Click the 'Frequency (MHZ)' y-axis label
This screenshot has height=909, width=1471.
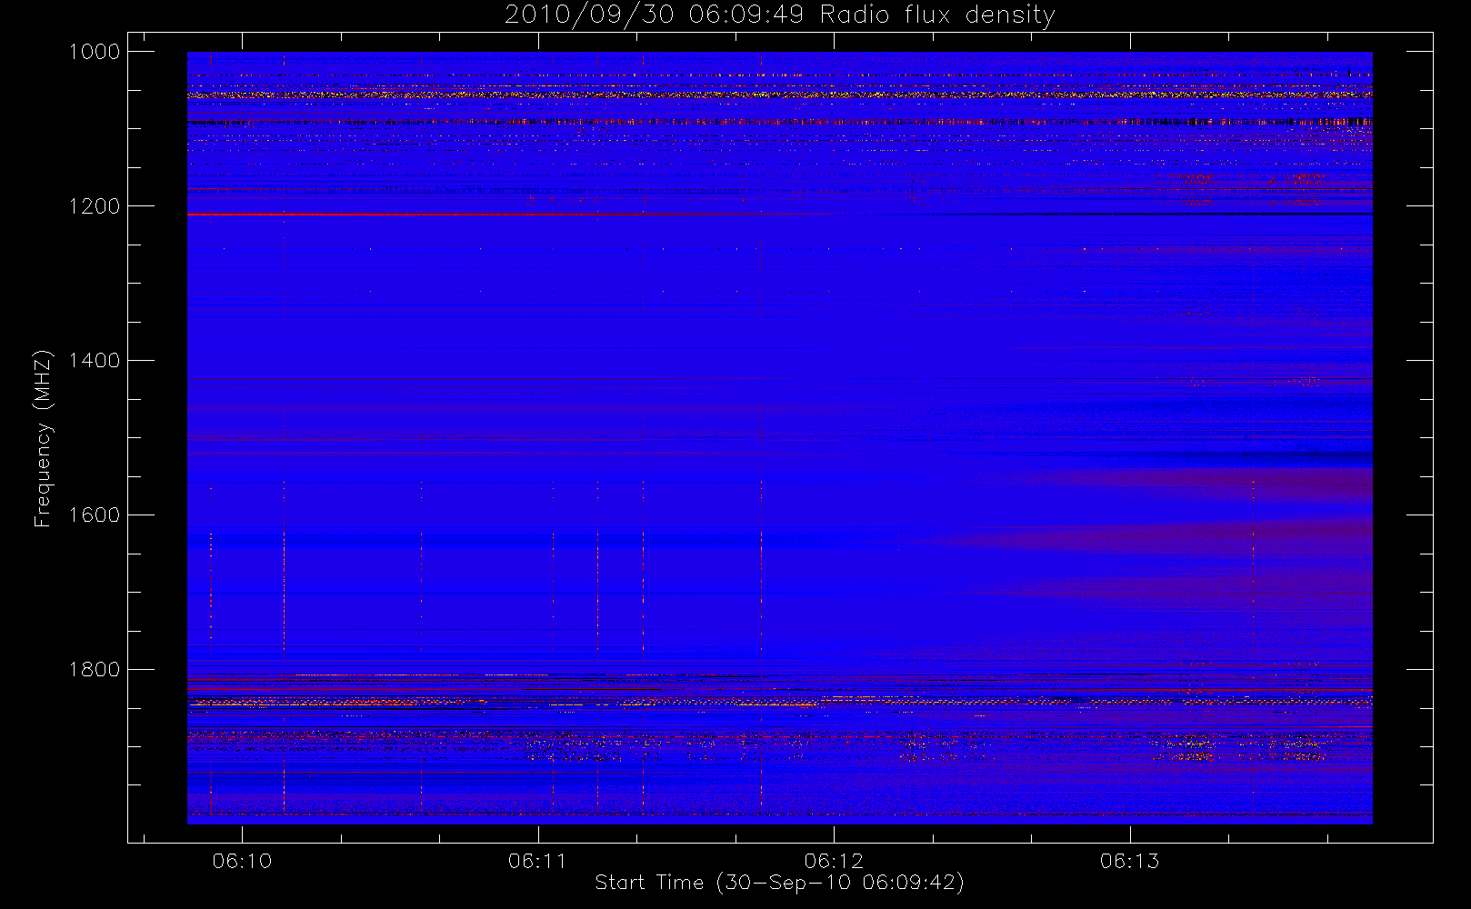tap(43, 439)
